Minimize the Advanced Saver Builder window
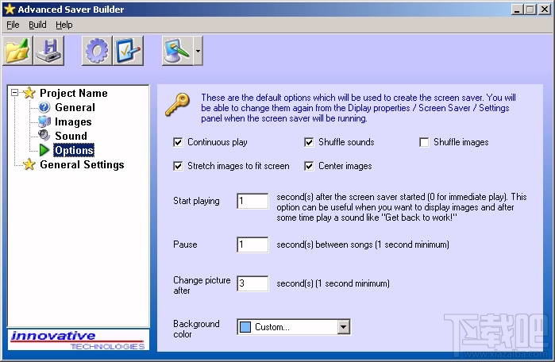This screenshot has width=555, height=362. (517, 10)
